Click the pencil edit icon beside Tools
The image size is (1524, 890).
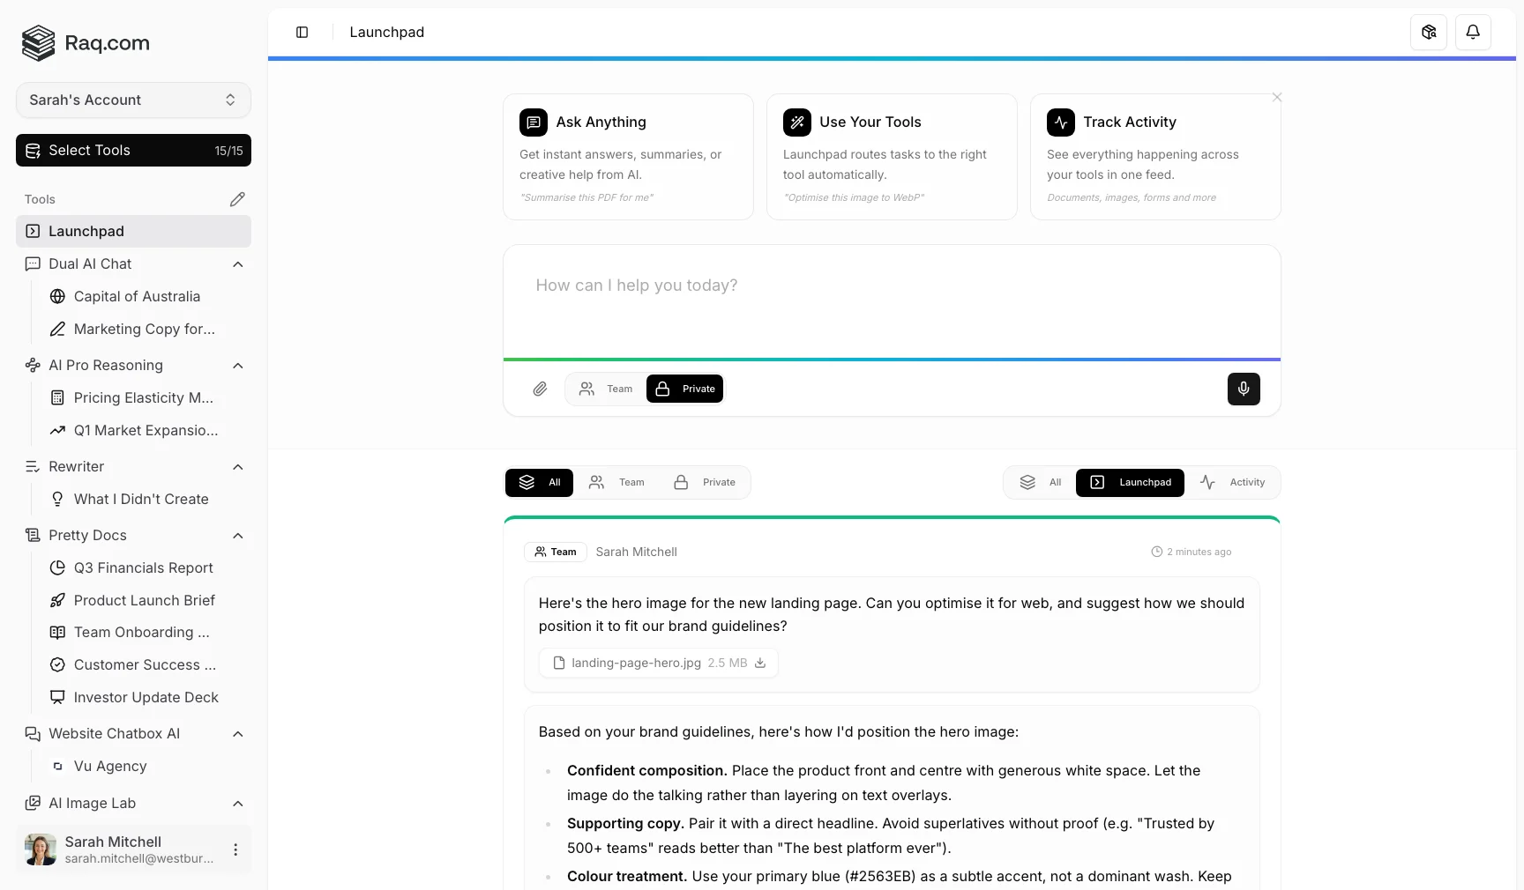[x=237, y=199]
